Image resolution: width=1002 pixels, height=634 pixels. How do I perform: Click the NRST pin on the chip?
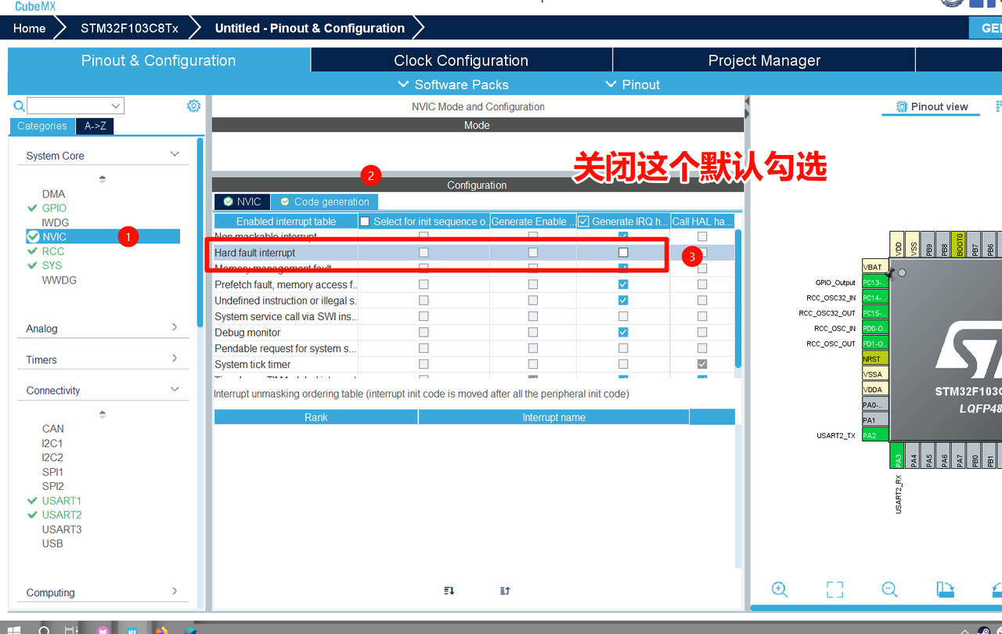(875, 358)
